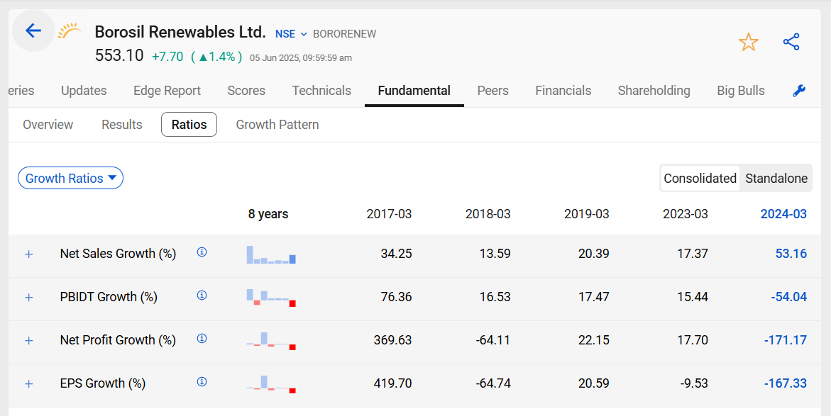Click the 2017-03 column header
831x416 pixels.
(389, 214)
